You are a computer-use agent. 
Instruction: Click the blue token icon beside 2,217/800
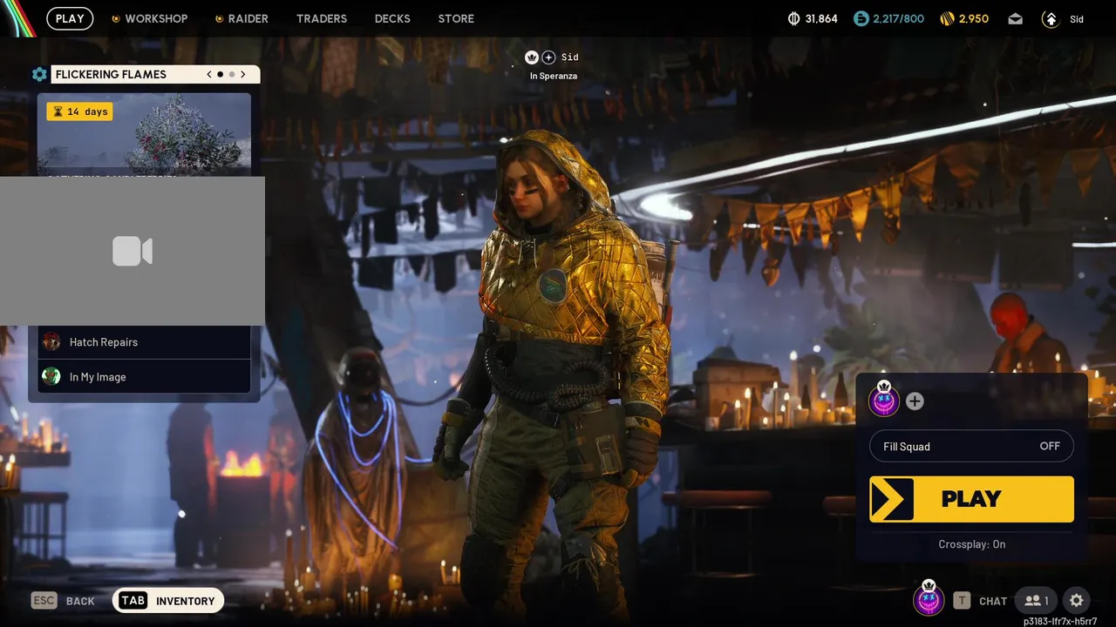(x=861, y=18)
